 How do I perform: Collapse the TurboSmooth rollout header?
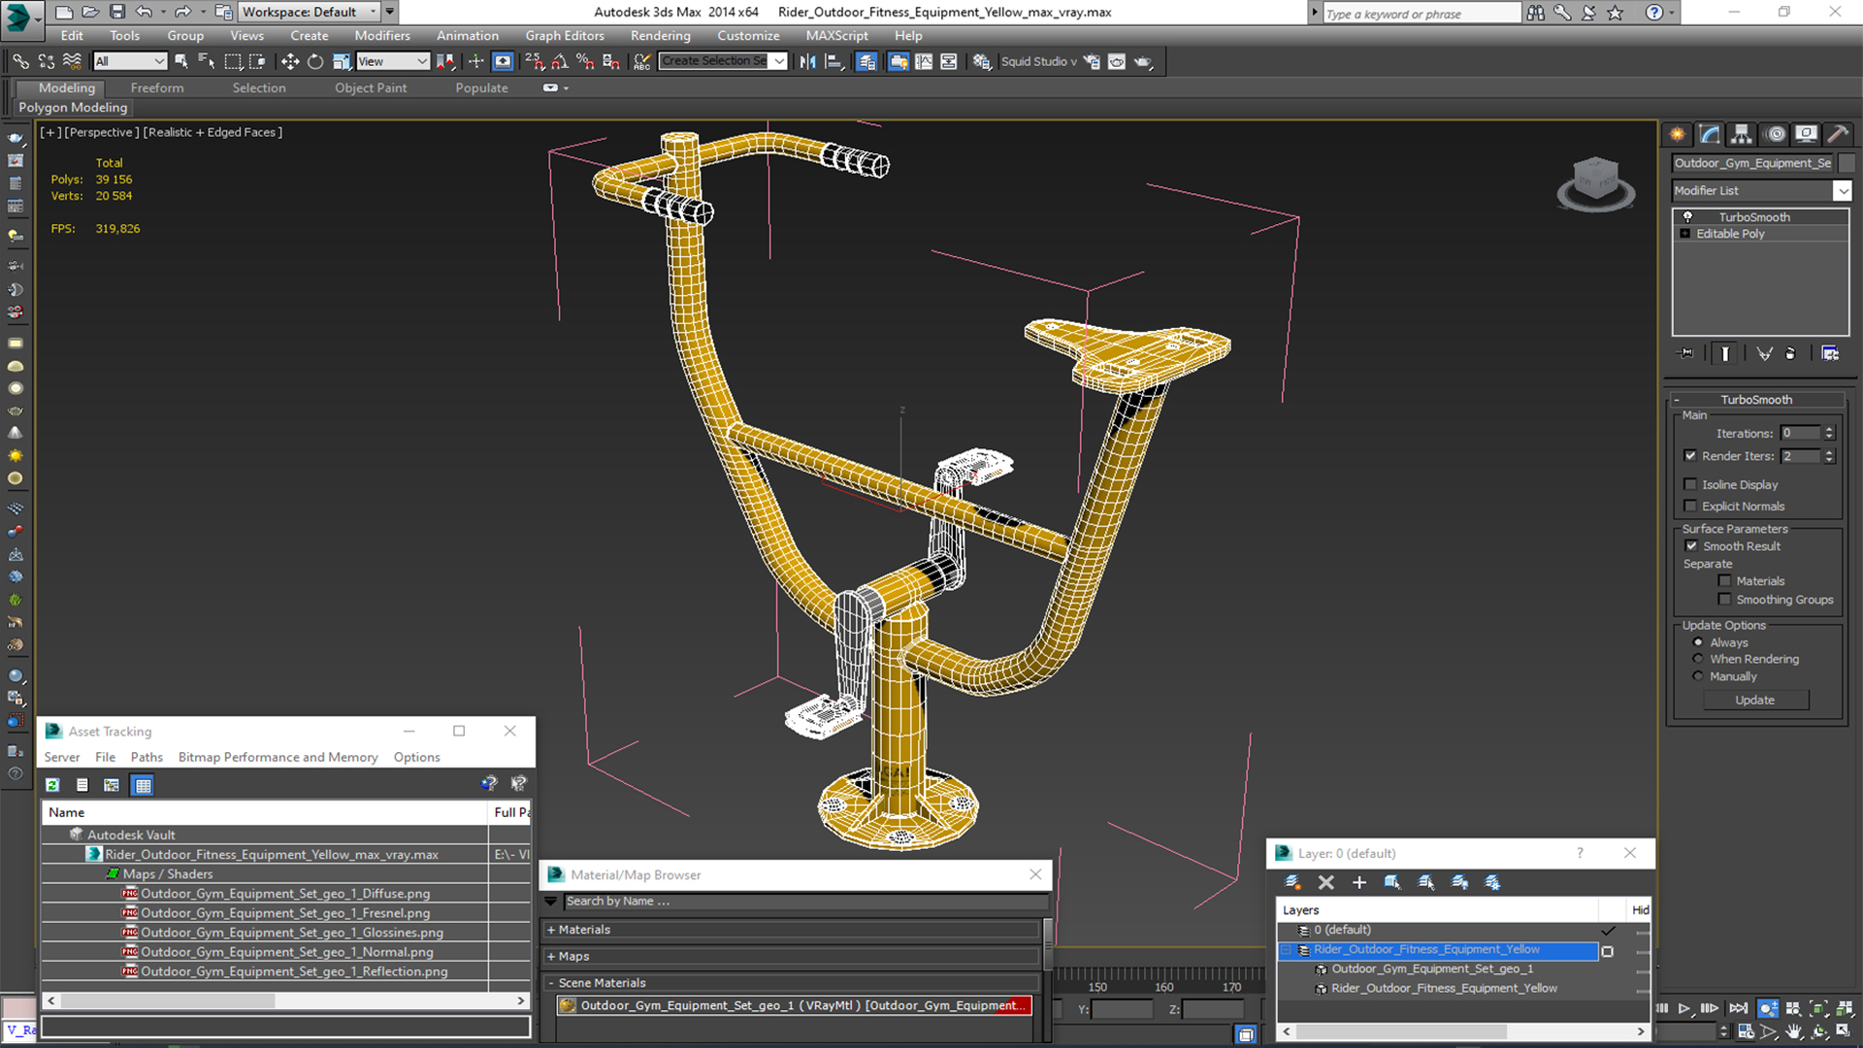1757,400
